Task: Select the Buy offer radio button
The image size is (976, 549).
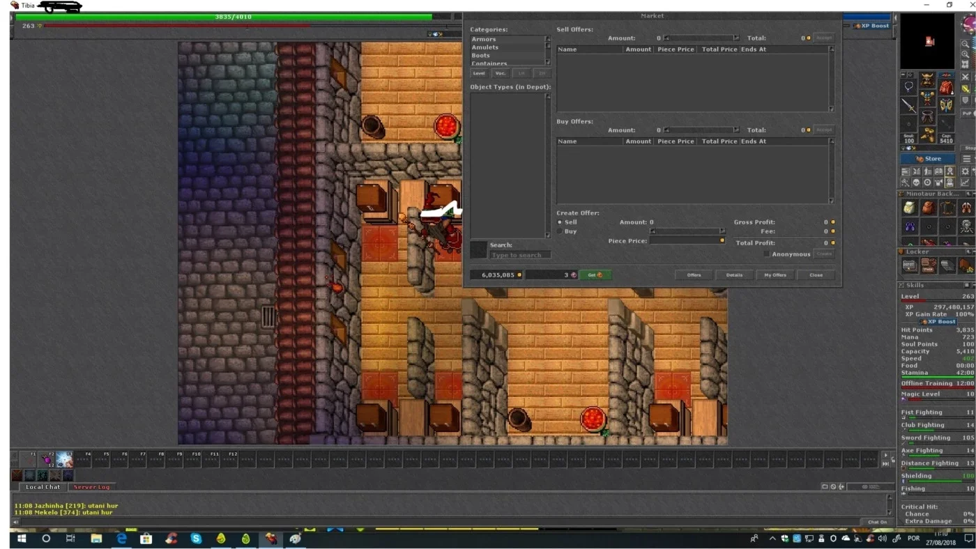Action: tap(560, 231)
